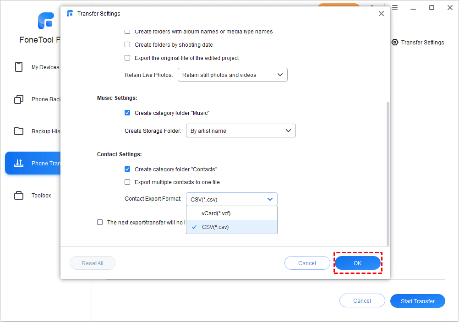This screenshot has width=459, height=322.
Task: Expand the Create Storage Folder dropdown
Action: 240,131
